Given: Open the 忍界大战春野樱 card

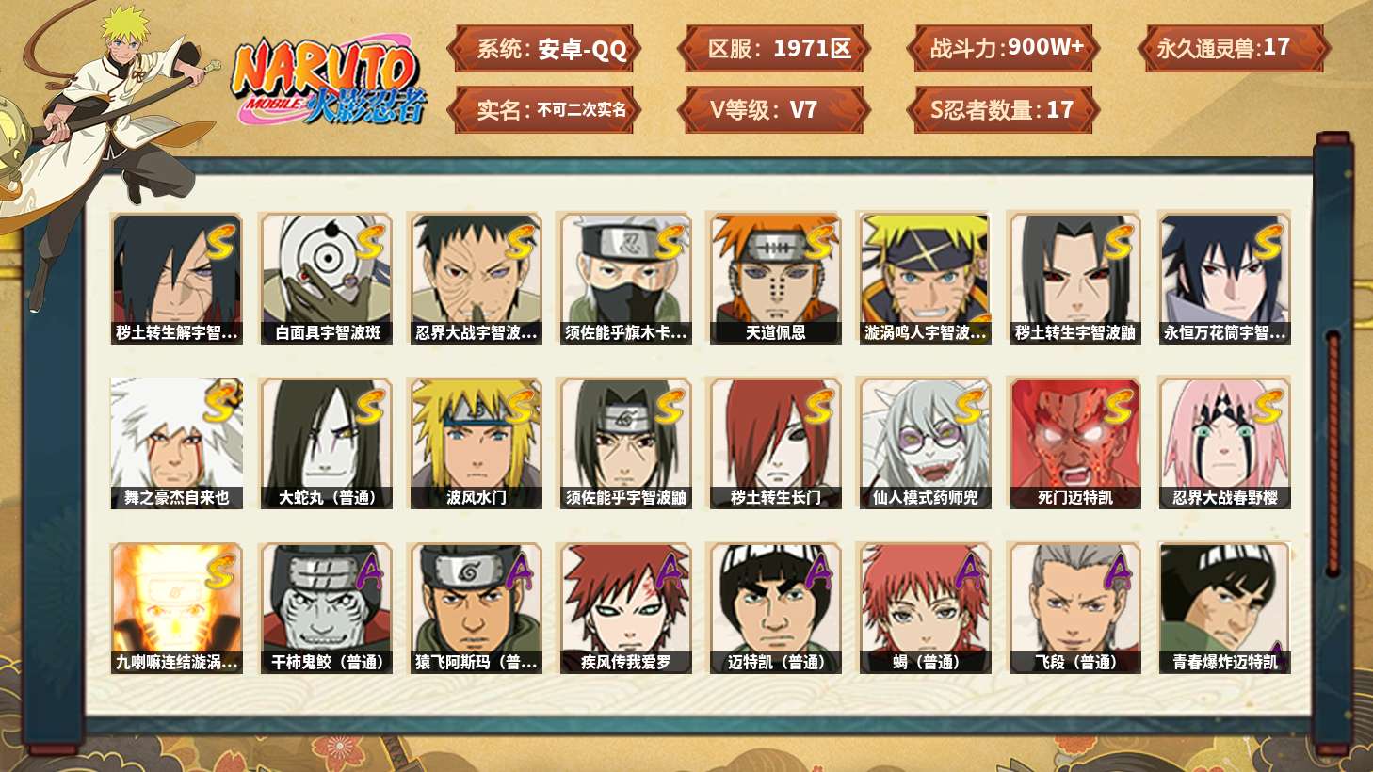Looking at the screenshot, I should point(1224,443).
